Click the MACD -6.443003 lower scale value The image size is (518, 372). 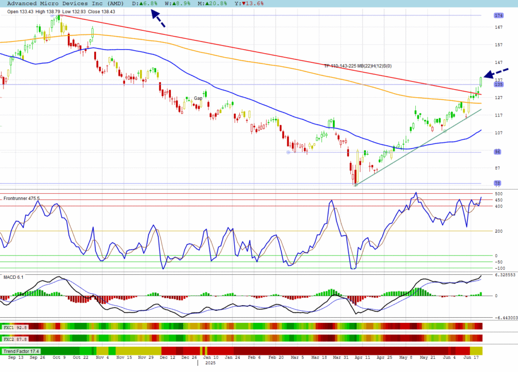[506, 318]
